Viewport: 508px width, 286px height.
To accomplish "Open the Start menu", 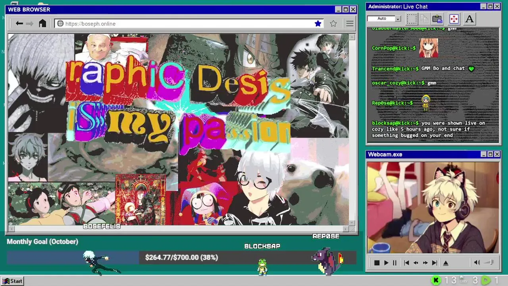I will tap(12, 281).
